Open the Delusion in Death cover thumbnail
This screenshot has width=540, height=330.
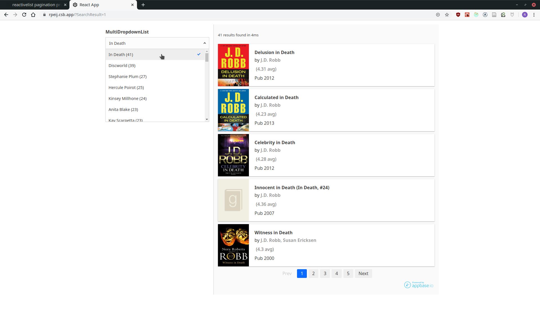pyautogui.click(x=233, y=65)
